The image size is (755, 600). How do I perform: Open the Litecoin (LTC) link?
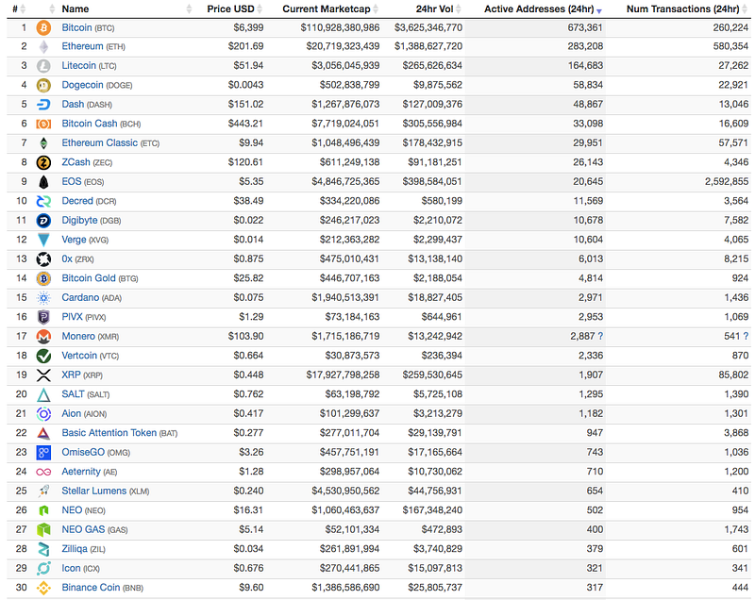point(89,66)
